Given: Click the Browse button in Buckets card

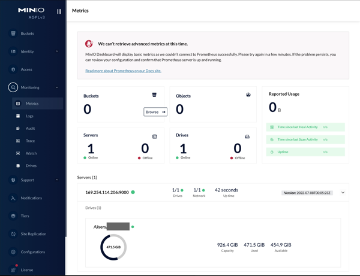Looking at the screenshot, I should (x=155, y=112).
